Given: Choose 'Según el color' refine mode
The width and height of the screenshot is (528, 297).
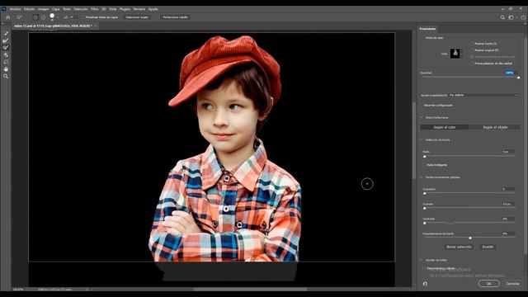Looking at the screenshot, I should [x=445, y=127].
